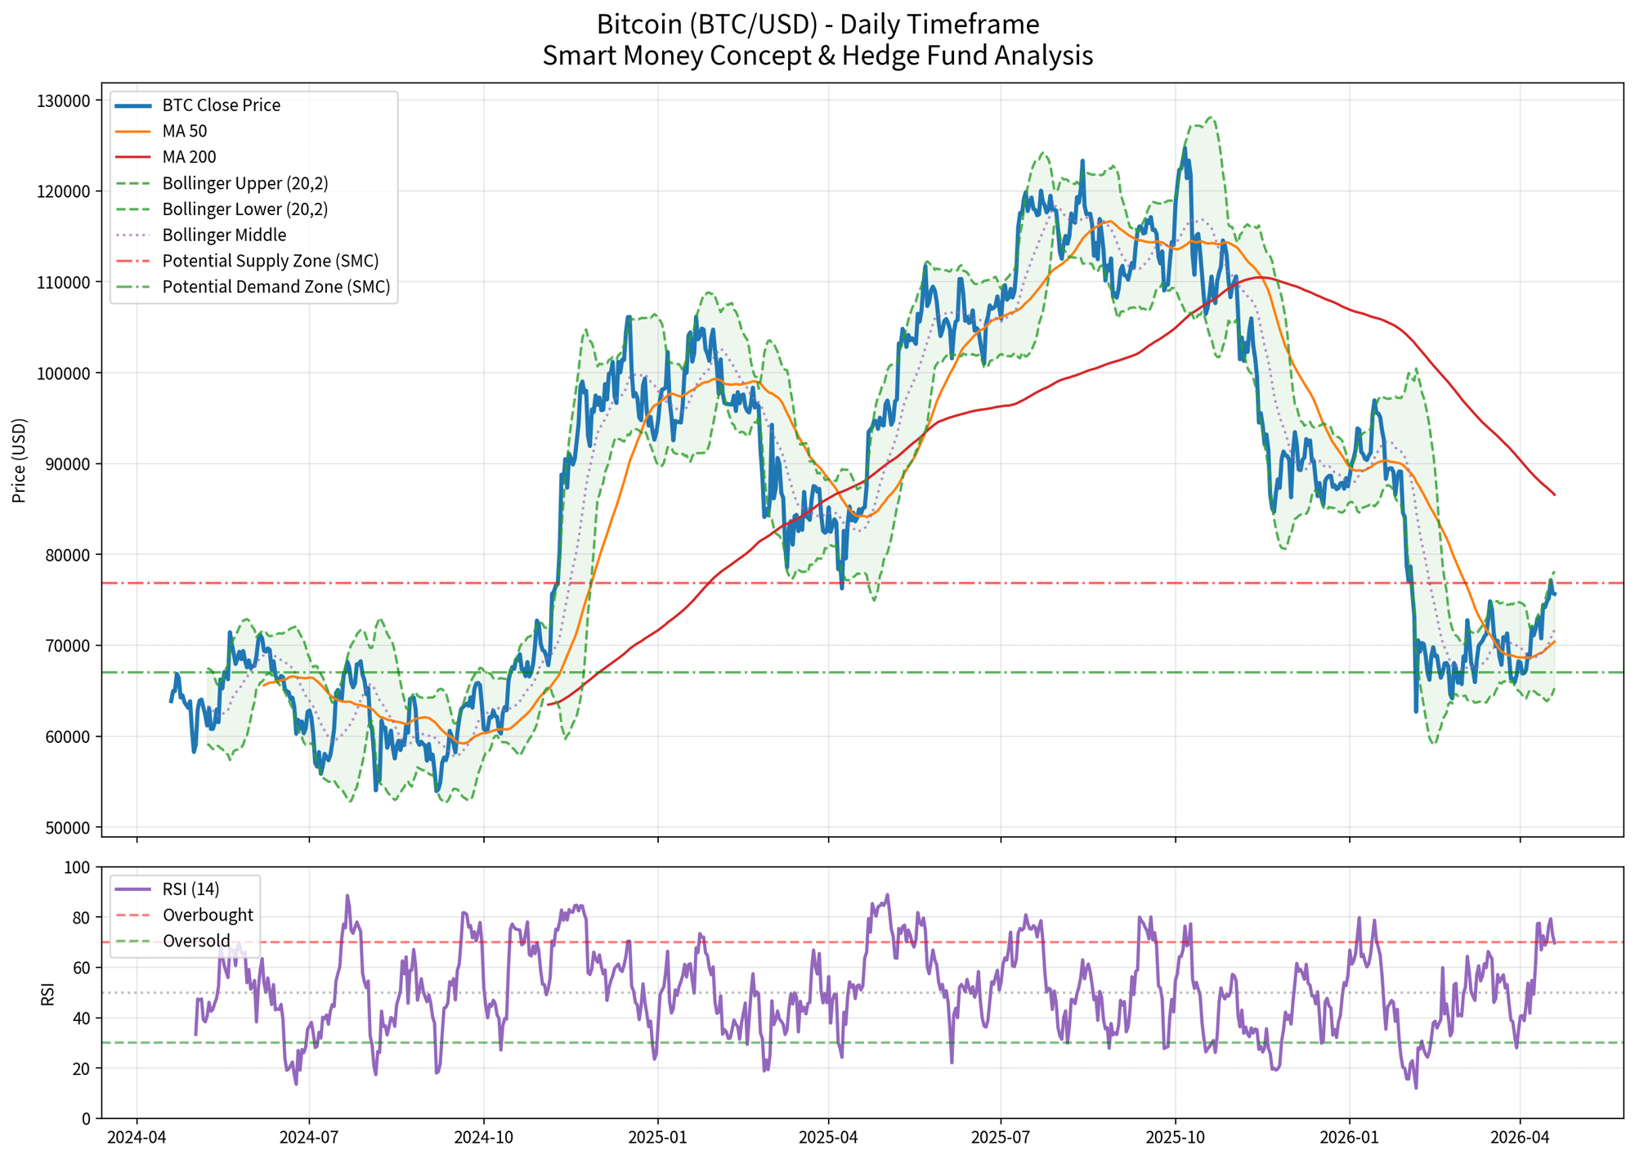The image size is (1635, 1159).
Task: Click the 130000 price tick label
Action: [65, 101]
